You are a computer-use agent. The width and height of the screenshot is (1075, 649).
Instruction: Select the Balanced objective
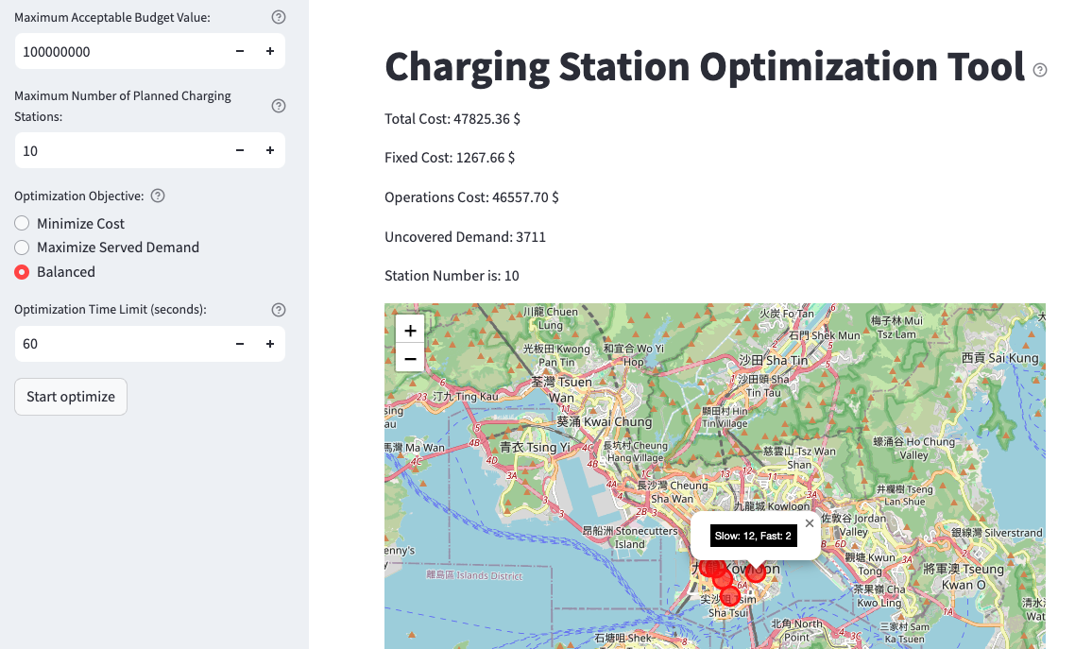pos(55,272)
